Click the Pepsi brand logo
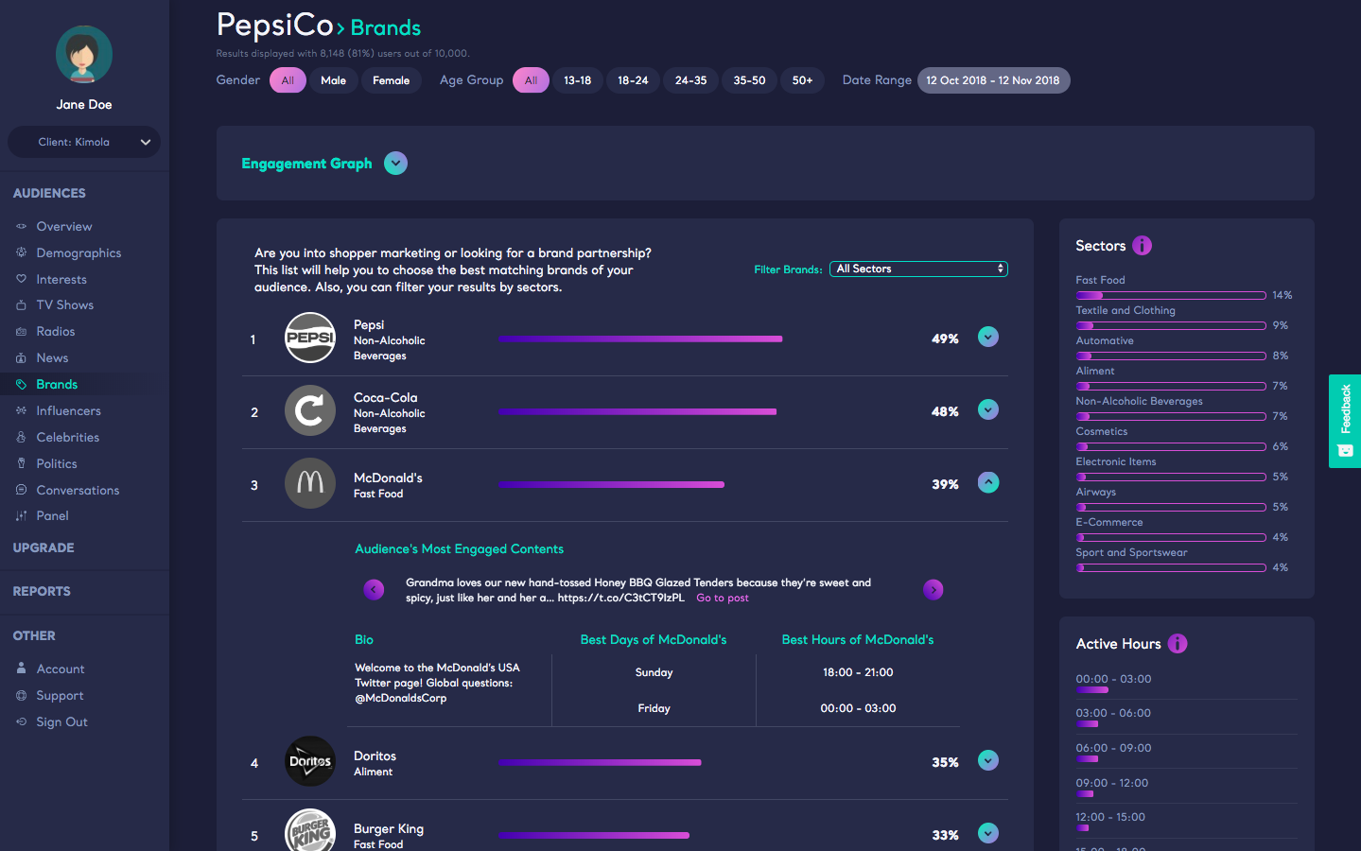This screenshot has height=851, width=1361. tap(310, 338)
